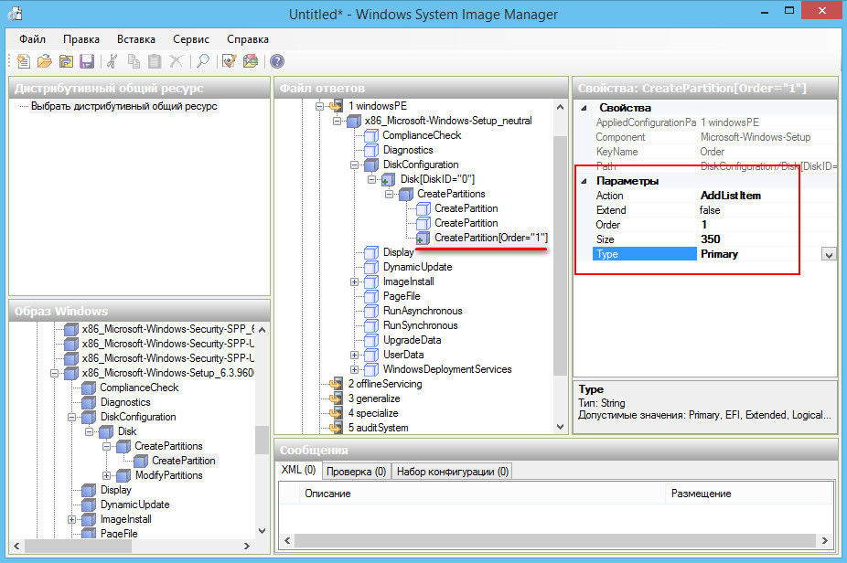This screenshot has height=563, width=847.
Task: Click the Extend value false
Action: coord(710,210)
